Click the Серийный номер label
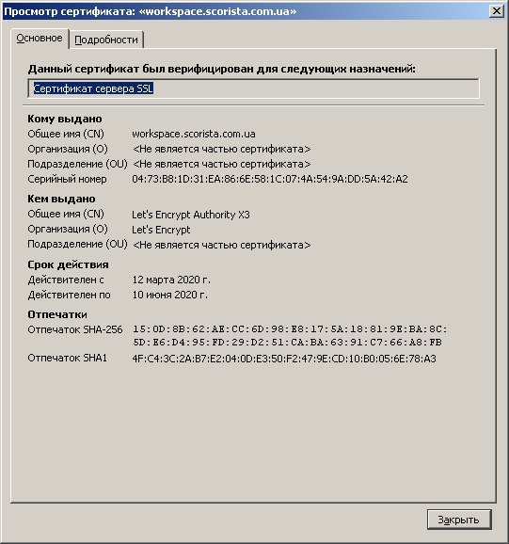 (67, 180)
